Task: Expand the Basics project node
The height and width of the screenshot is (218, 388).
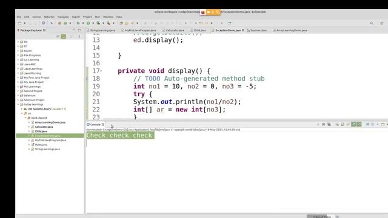Action: (x=18, y=51)
